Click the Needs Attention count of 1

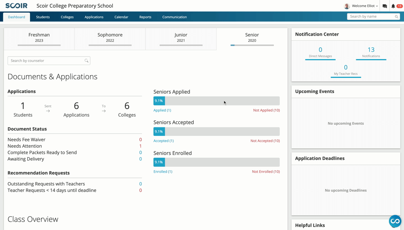[140, 146]
